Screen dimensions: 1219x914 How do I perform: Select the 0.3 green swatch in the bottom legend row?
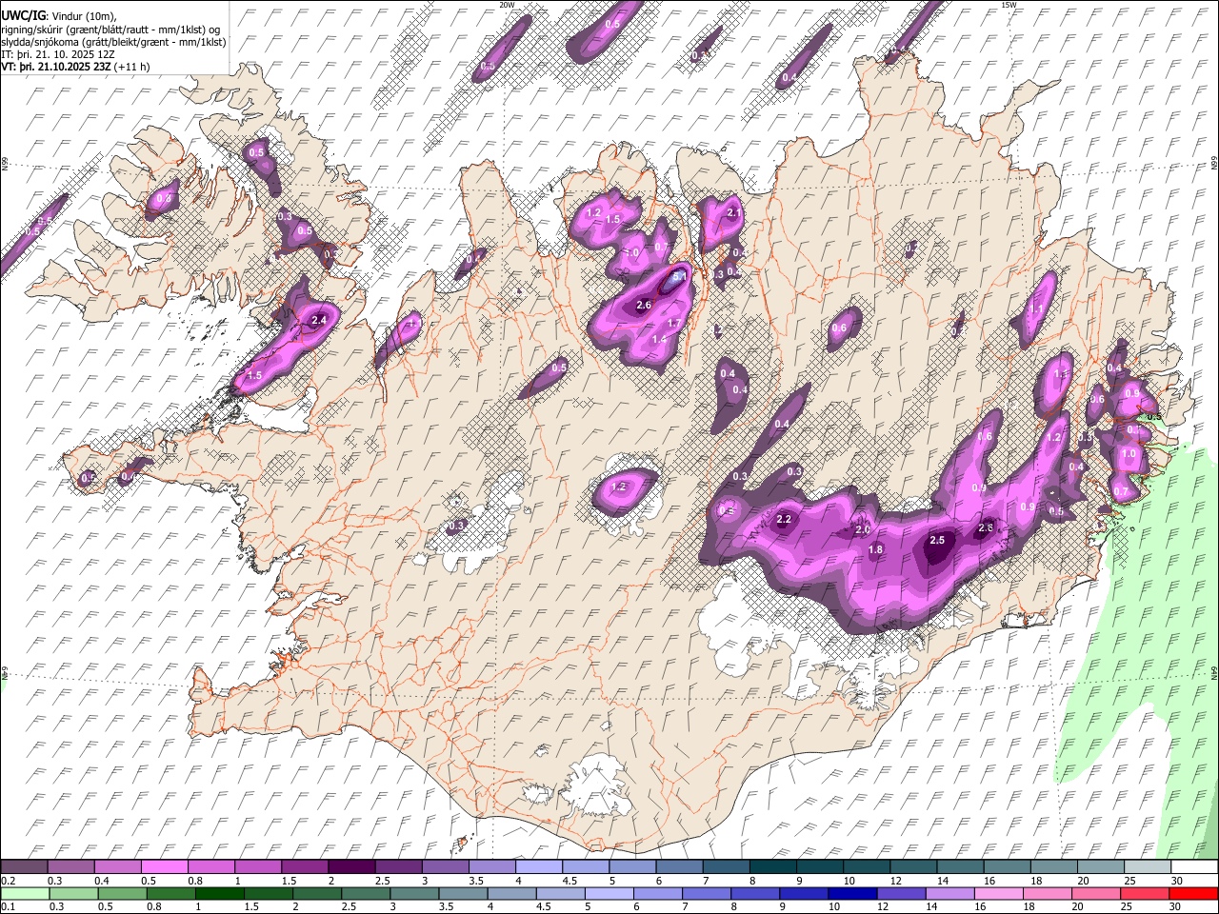click(73, 893)
